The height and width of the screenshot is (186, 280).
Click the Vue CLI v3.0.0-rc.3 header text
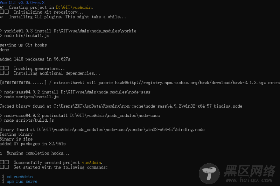[22, 2]
